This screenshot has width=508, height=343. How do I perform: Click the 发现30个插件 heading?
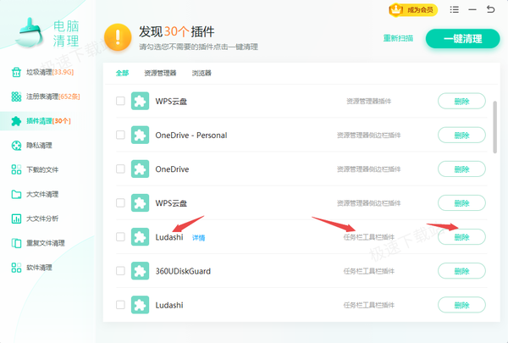[177, 31]
